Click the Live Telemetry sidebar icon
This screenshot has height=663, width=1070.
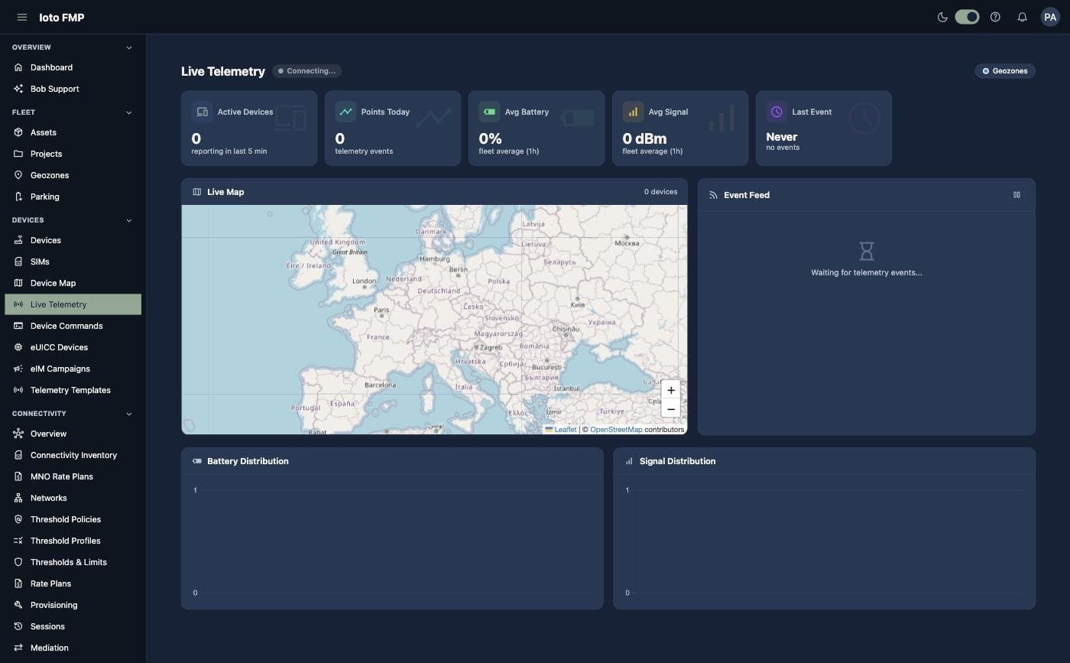(x=18, y=304)
